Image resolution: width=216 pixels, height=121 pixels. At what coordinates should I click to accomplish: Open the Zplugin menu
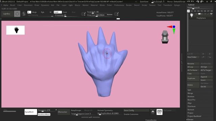(177, 5)
